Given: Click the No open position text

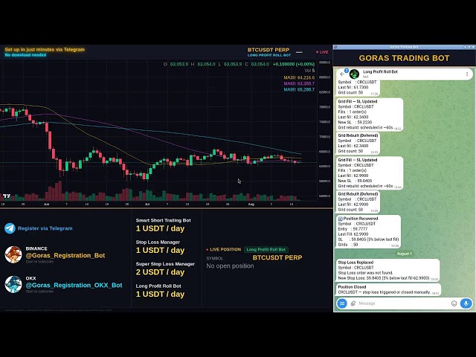Looking at the screenshot, I should (230, 266).
